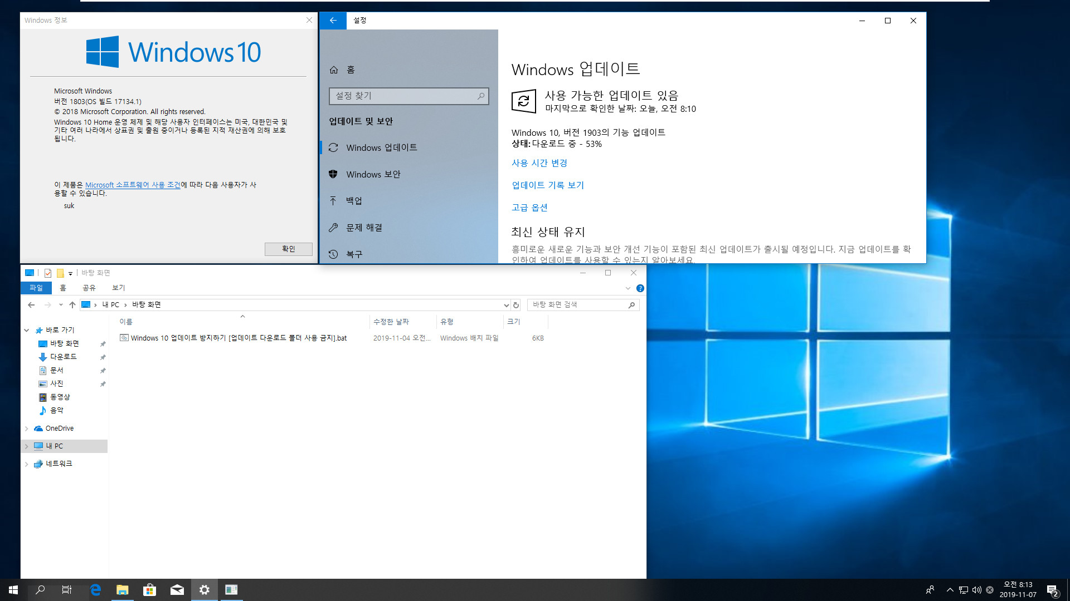Open Windows Start menu
The height and width of the screenshot is (601, 1070).
[13, 590]
